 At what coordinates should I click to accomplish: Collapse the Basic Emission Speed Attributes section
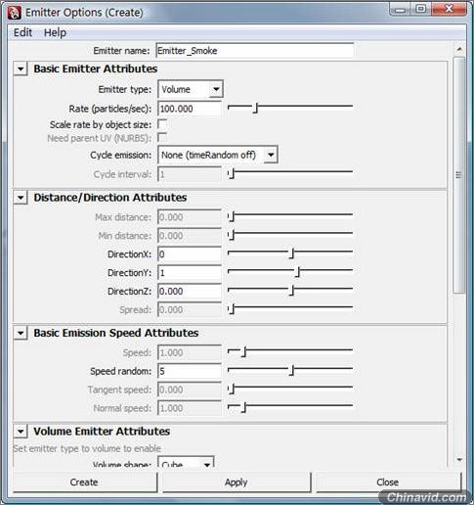coord(21,333)
